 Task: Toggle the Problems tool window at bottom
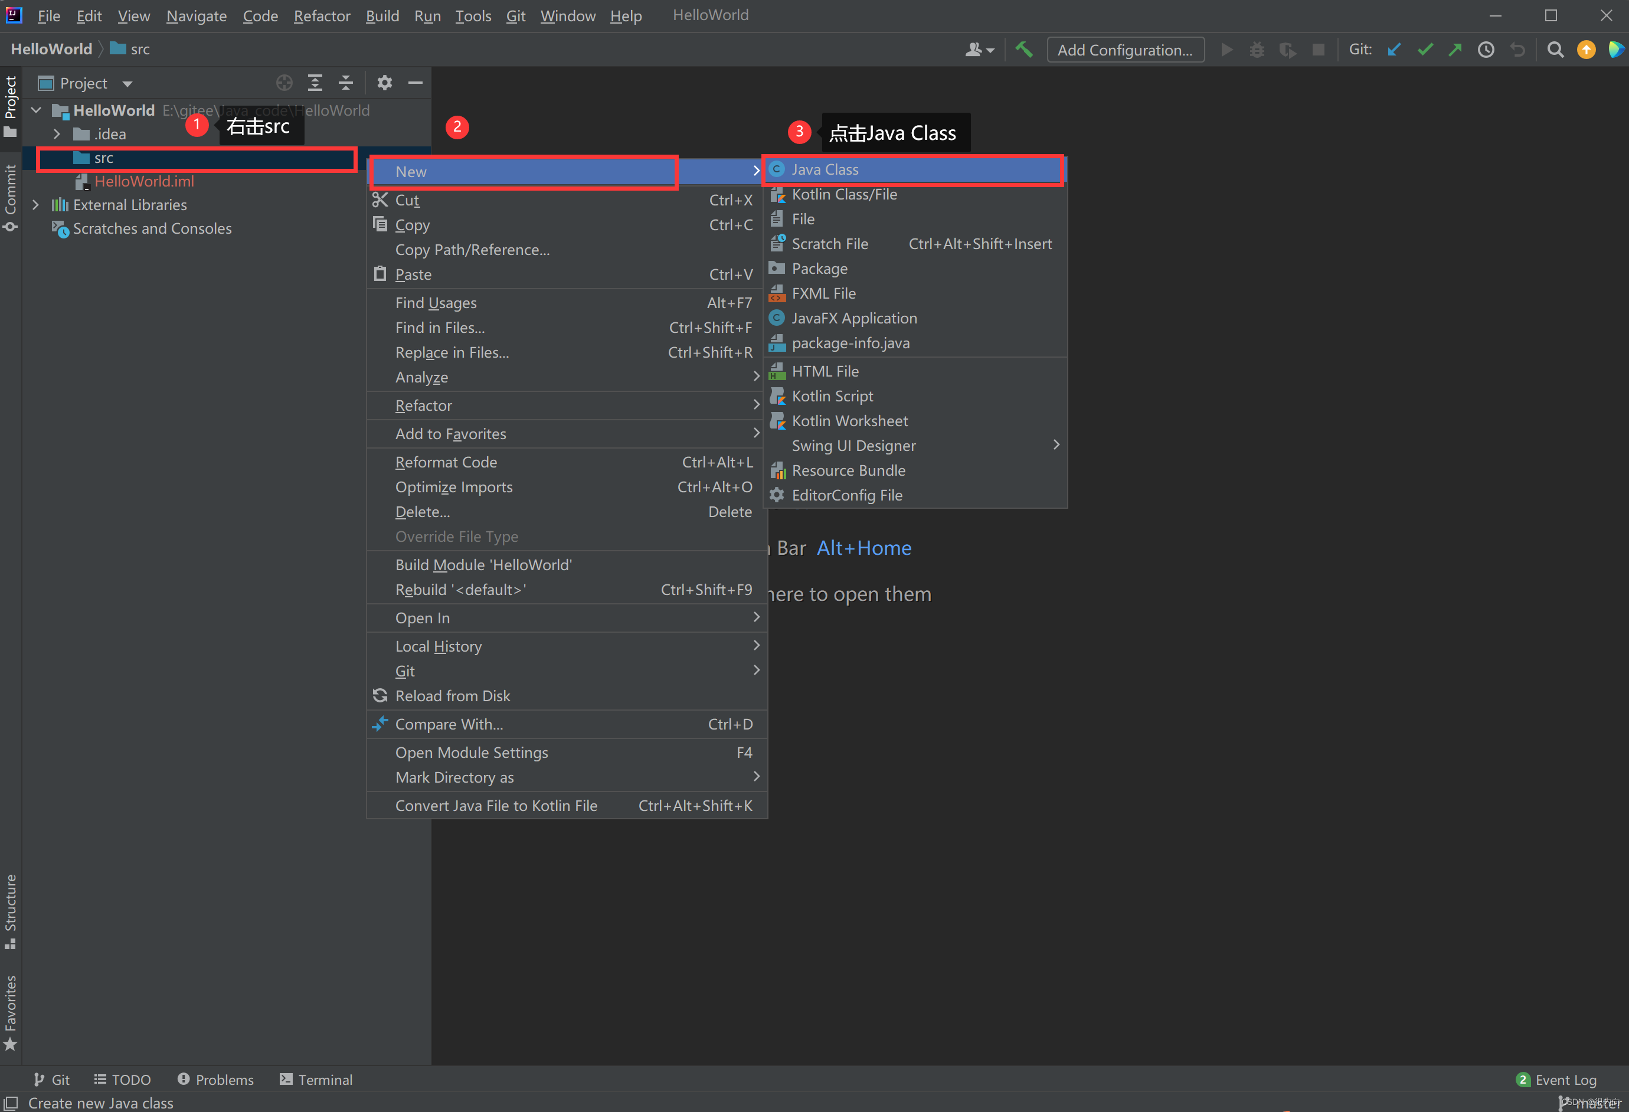[215, 1080]
